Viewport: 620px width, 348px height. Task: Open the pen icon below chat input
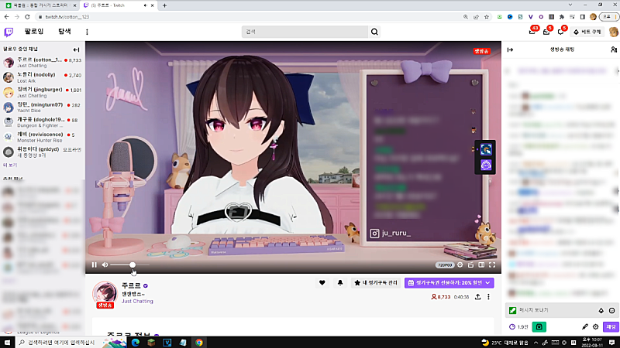pyautogui.click(x=585, y=326)
